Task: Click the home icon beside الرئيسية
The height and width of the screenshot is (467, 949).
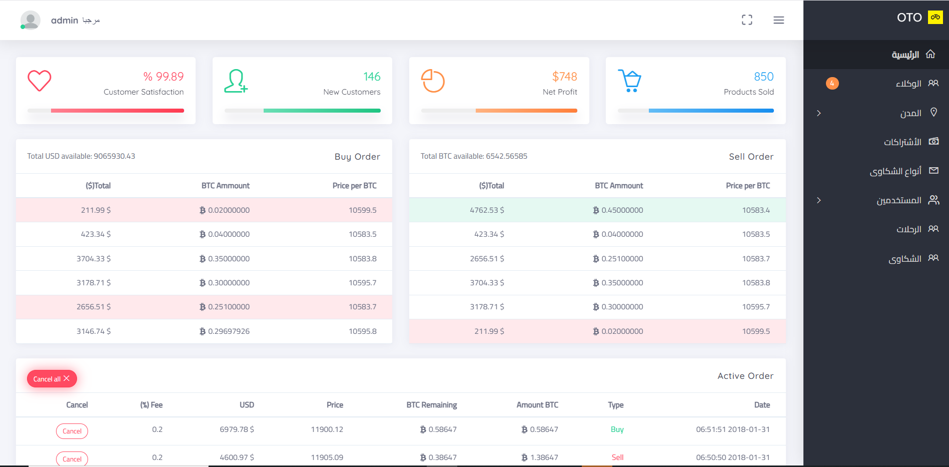Action: (x=930, y=54)
